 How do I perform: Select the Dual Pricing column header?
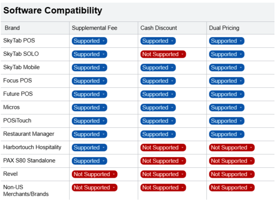tap(224, 28)
